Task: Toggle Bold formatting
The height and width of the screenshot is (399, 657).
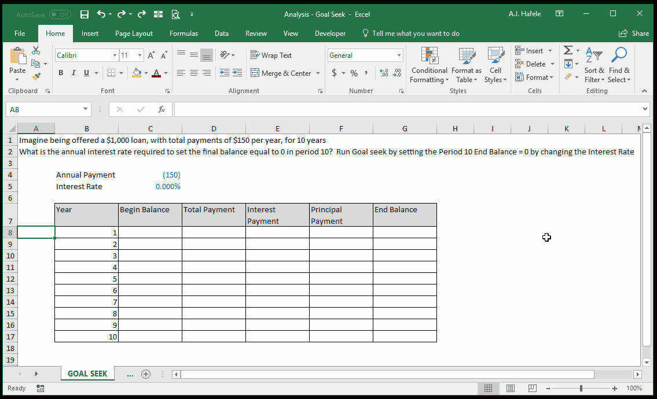Action: 61,73
